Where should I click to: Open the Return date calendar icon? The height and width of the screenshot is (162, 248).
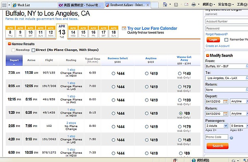pyautogui.click(x=225, y=114)
